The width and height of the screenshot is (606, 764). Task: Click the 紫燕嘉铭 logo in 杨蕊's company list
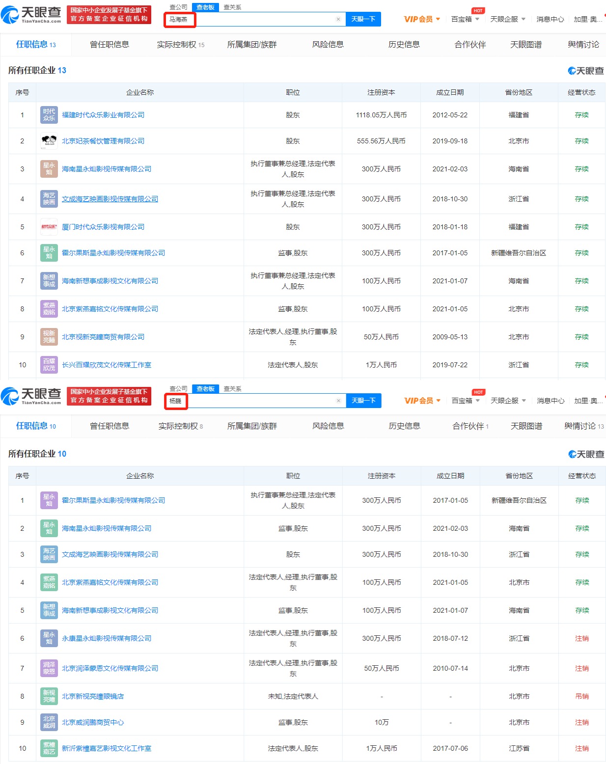(49, 582)
